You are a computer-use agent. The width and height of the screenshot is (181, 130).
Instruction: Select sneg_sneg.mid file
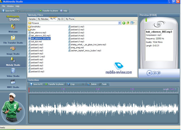tap(76, 48)
